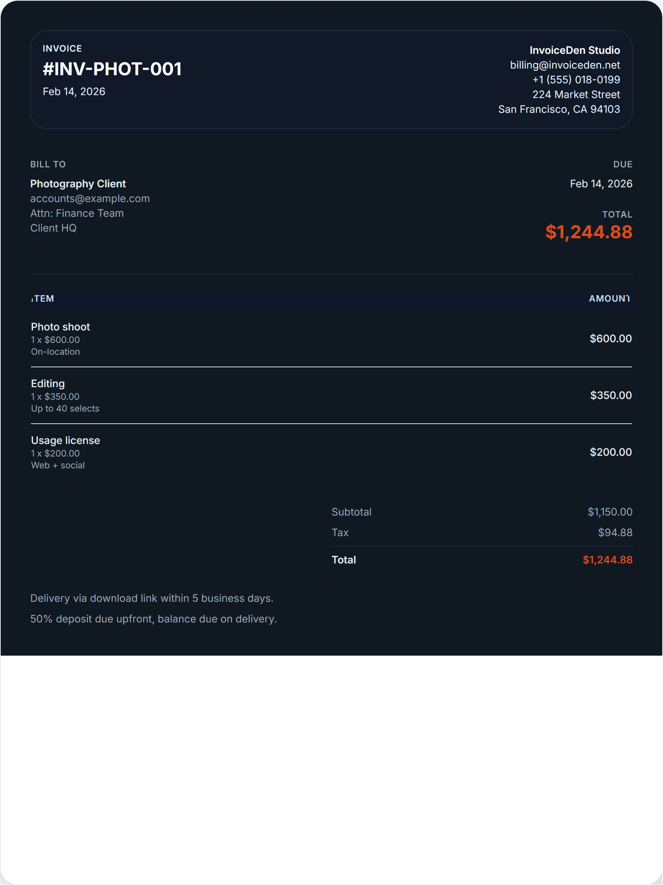Click the large orange total $1,244.88
This screenshot has height=885, width=663.
589,232
